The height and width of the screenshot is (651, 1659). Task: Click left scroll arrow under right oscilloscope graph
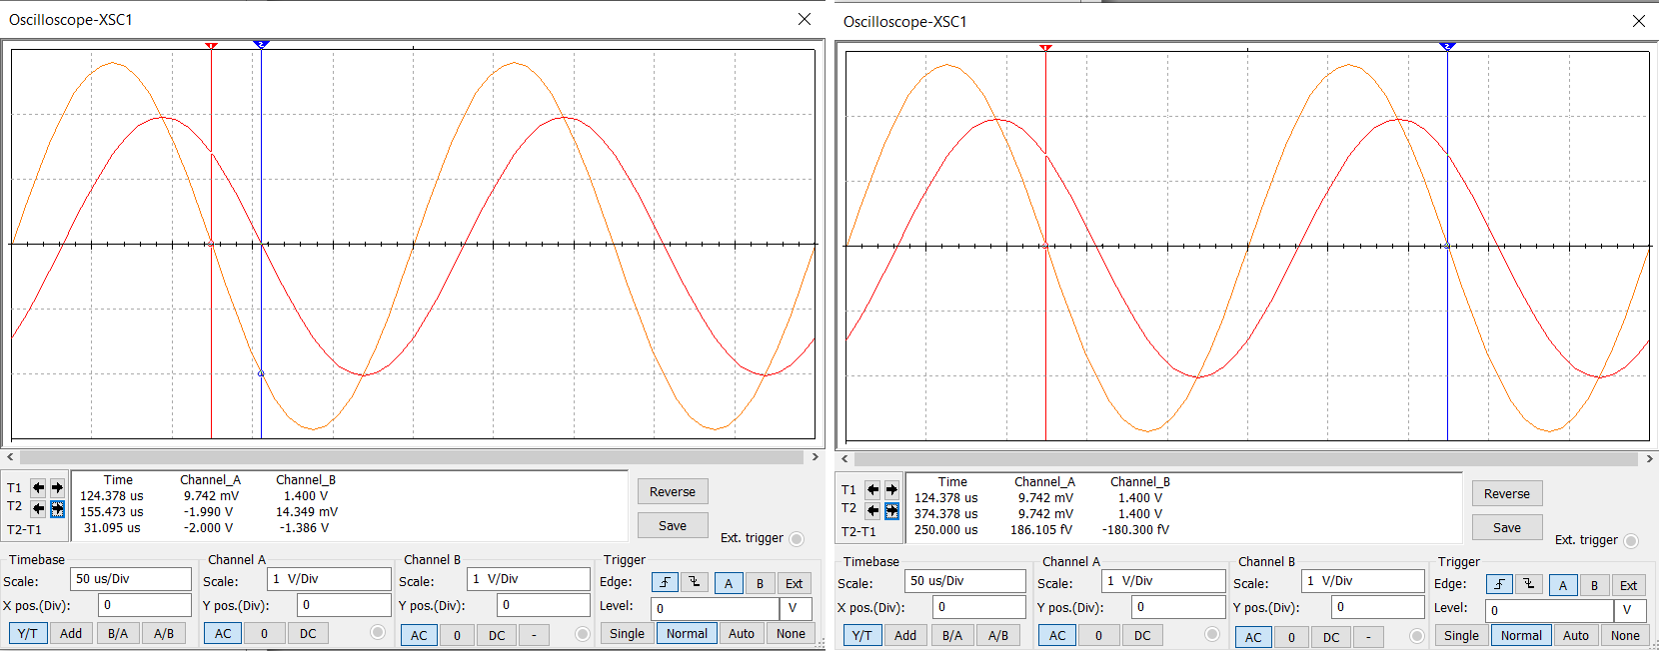click(x=844, y=459)
